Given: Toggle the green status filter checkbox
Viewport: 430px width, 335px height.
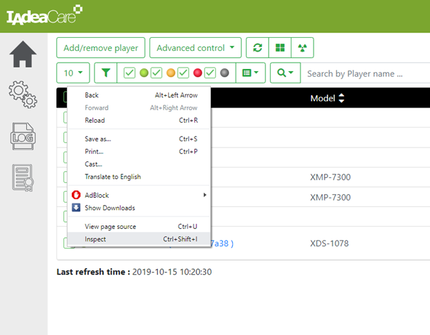Looking at the screenshot, I should tap(130, 72).
